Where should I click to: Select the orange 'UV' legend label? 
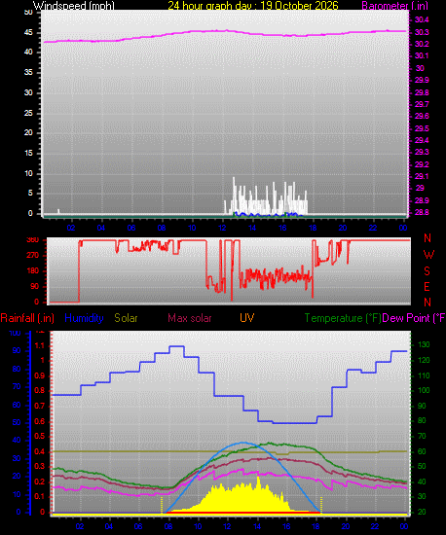click(247, 318)
